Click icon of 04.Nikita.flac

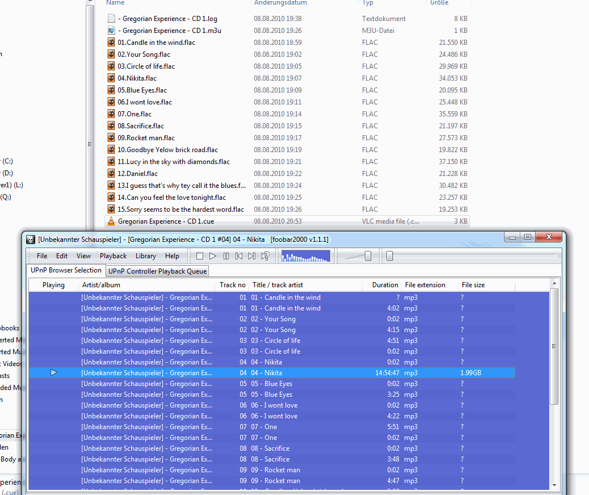tap(111, 78)
